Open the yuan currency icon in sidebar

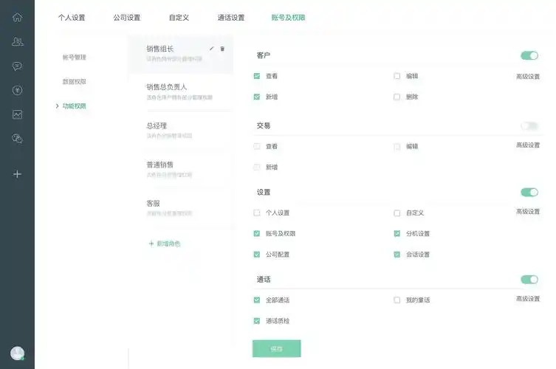click(x=17, y=90)
